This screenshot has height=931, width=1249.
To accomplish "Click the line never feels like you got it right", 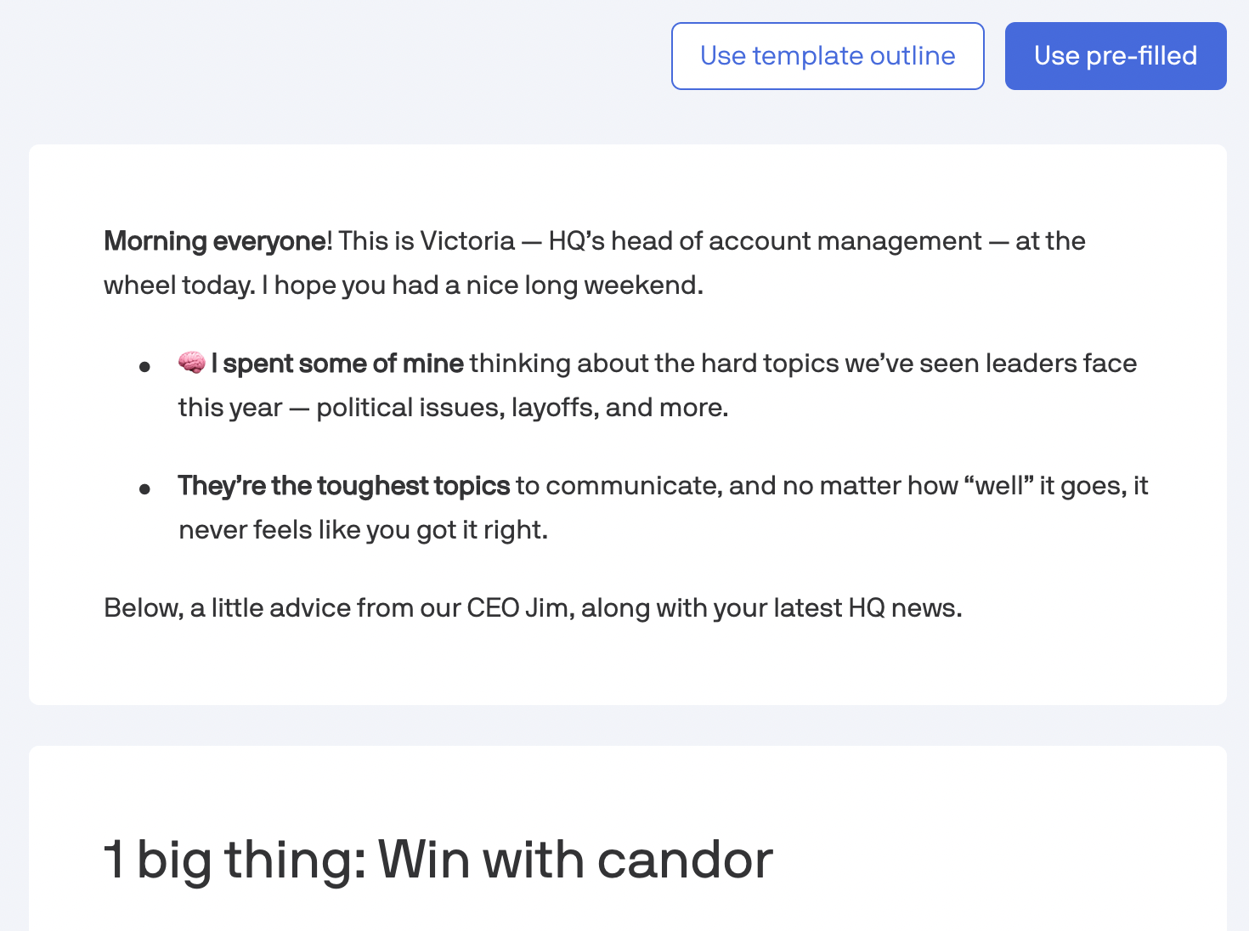I will [x=364, y=530].
